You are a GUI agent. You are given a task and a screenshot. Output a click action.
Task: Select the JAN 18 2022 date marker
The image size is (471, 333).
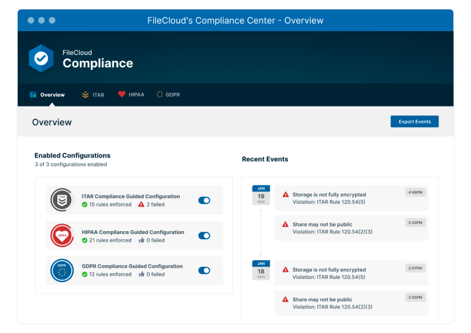261,270
